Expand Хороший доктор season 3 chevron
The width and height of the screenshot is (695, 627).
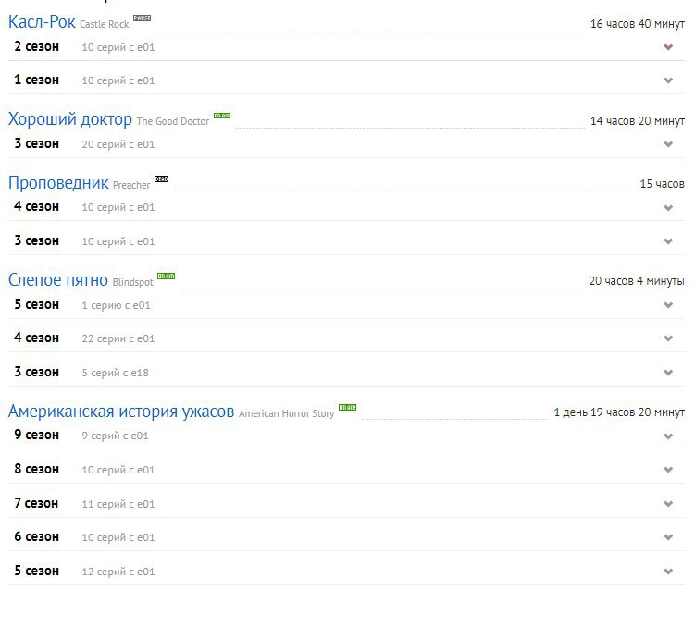point(668,144)
